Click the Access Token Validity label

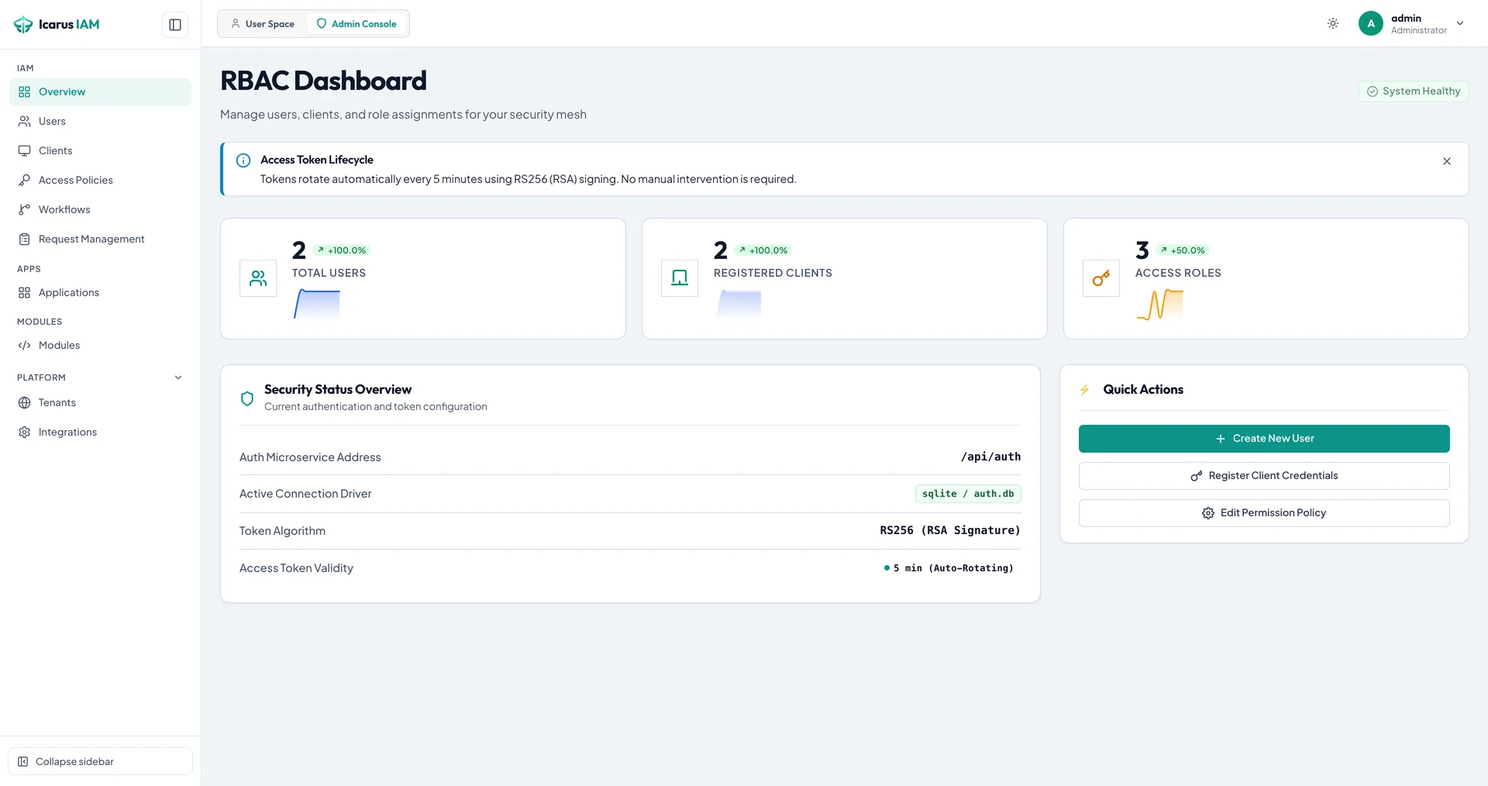tap(296, 568)
